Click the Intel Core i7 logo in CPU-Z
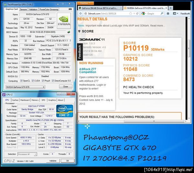The height and width of the screenshot is (173, 194). [65, 111]
